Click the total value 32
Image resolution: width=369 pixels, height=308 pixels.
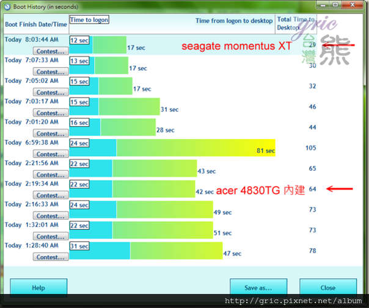[313, 86]
